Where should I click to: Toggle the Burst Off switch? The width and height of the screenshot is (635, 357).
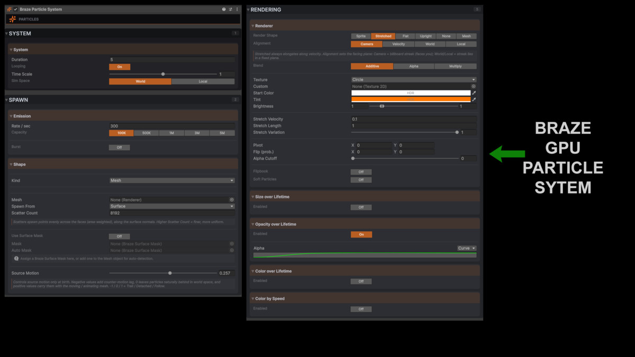coord(120,148)
